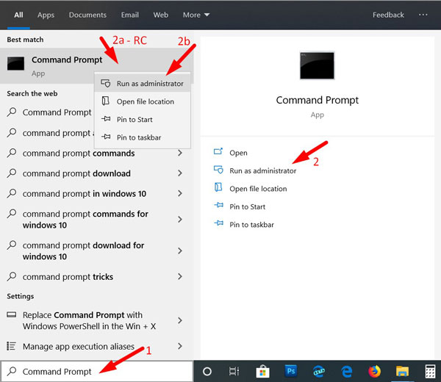The image size is (441, 382).
Task: Expand the More filter dropdown
Action: [196, 15]
